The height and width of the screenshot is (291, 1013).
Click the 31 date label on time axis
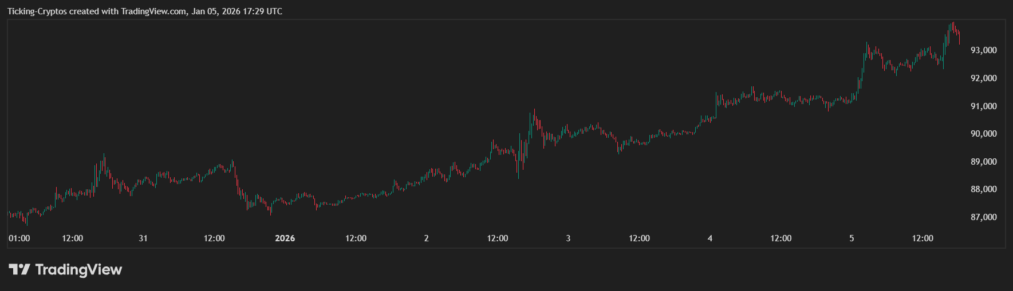click(x=143, y=238)
